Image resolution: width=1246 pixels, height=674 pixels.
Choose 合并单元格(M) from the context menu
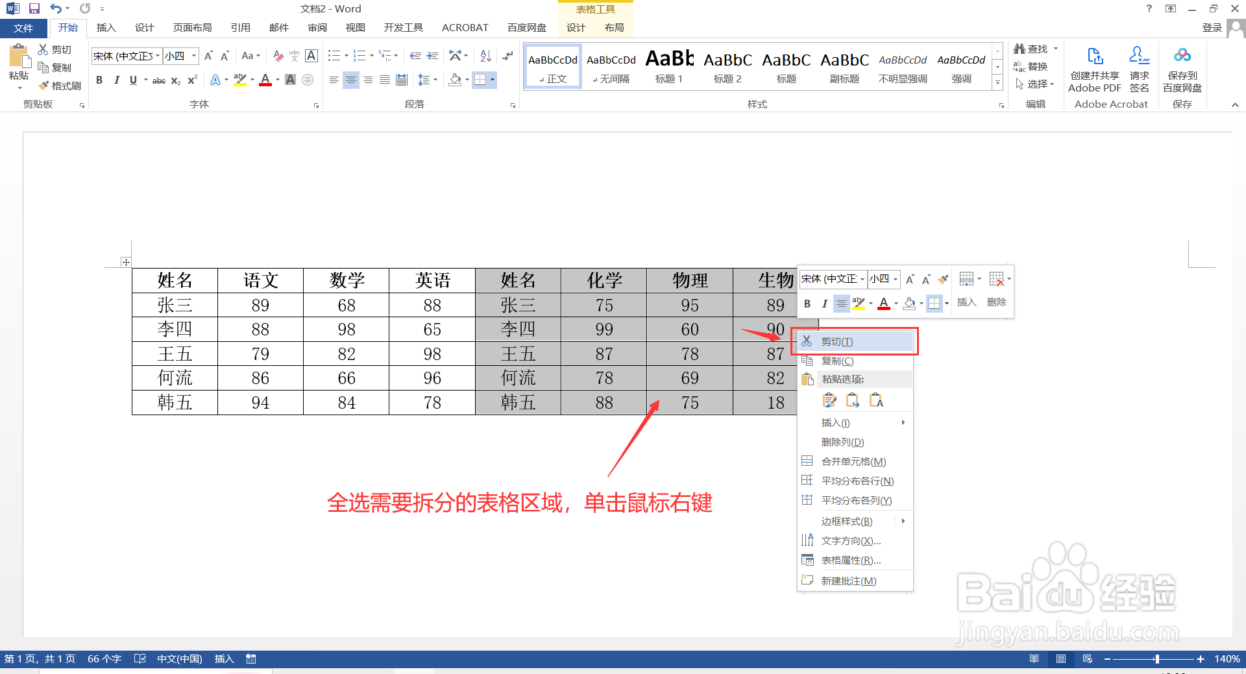click(855, 461)
